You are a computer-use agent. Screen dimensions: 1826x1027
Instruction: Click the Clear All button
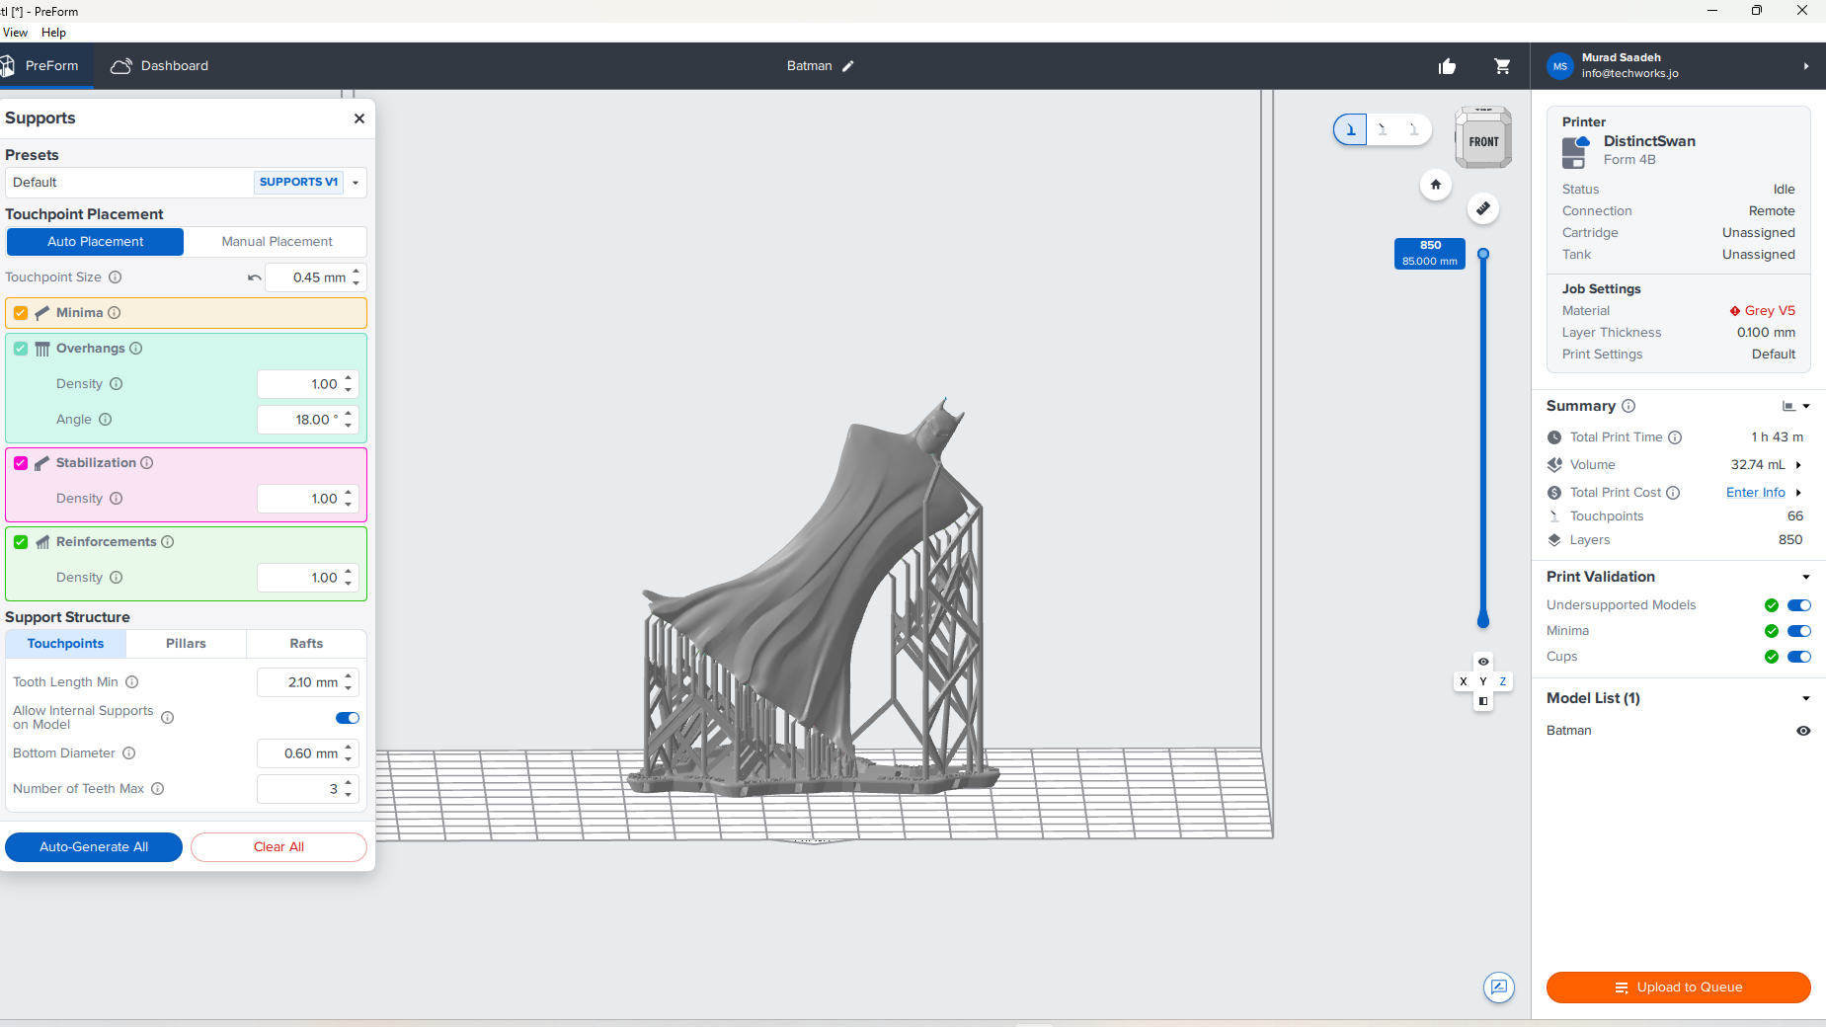278,847
